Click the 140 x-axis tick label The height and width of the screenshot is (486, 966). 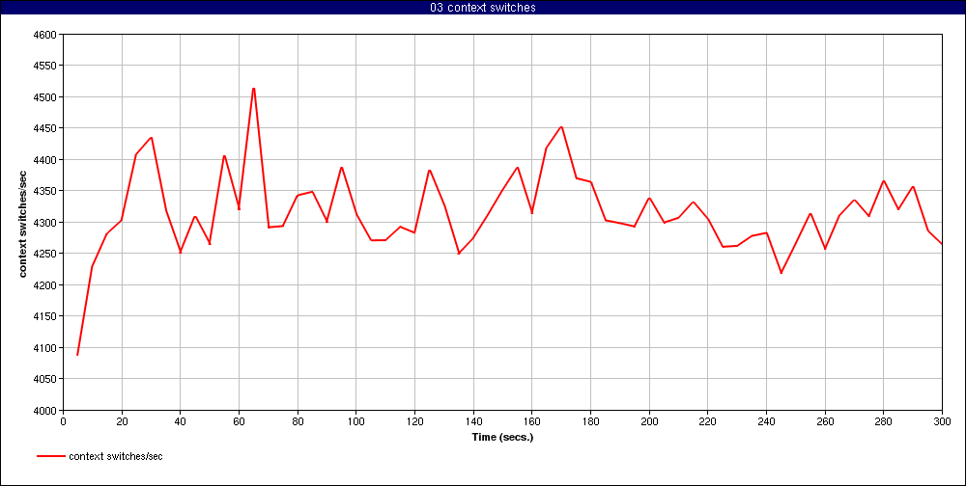[x=473, y=421]
